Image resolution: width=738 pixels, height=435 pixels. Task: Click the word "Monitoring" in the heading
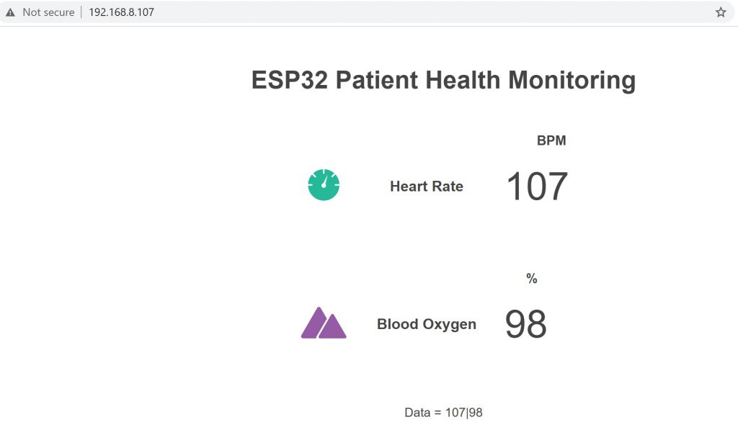tap(572, 80)
